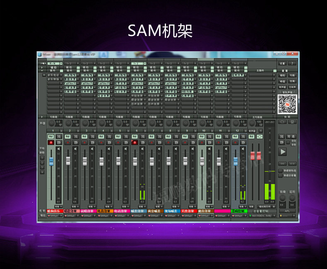327x269 pixels.
Task: Arm record button on channel 12
Action: pos(235,143)
